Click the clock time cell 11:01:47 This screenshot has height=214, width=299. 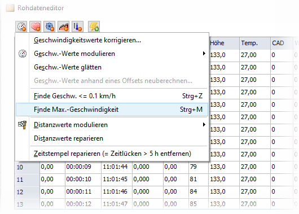coord(117,204)
